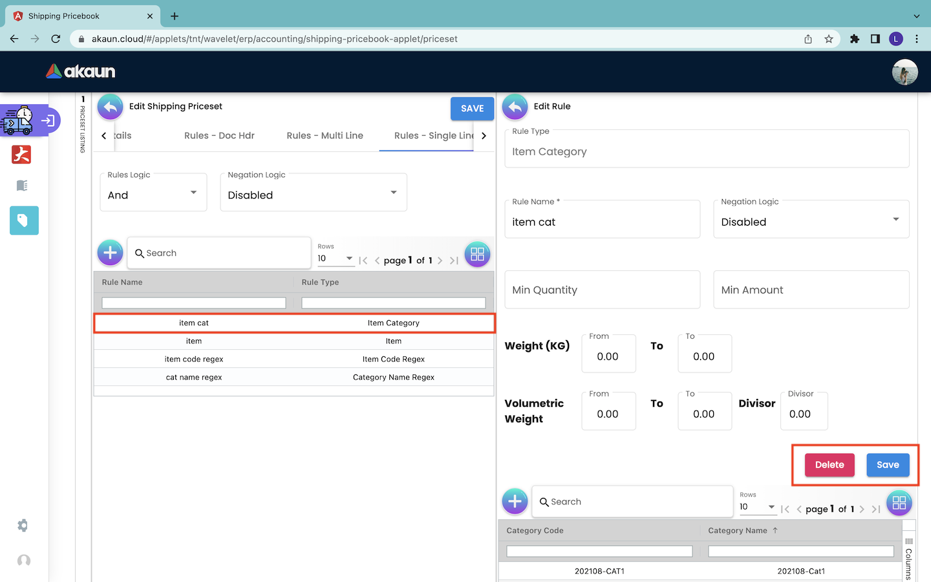Click the blue SAVE button for priceset
The width and height of the screenshot is (931, 582).
pos(472,109)
